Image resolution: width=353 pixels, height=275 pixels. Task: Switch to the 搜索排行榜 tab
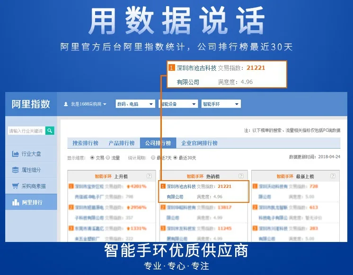pyautogui.click(x=85, y=143)
